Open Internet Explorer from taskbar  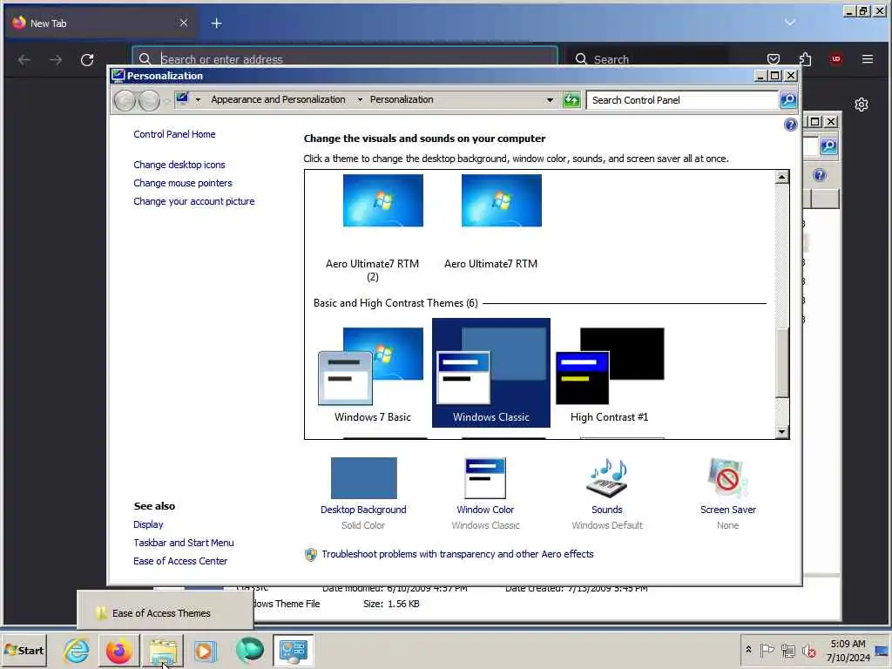pyautogui.click(x=77, y=650)
